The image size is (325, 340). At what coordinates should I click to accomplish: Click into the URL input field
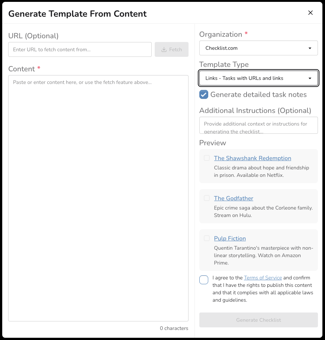[80, 49]
